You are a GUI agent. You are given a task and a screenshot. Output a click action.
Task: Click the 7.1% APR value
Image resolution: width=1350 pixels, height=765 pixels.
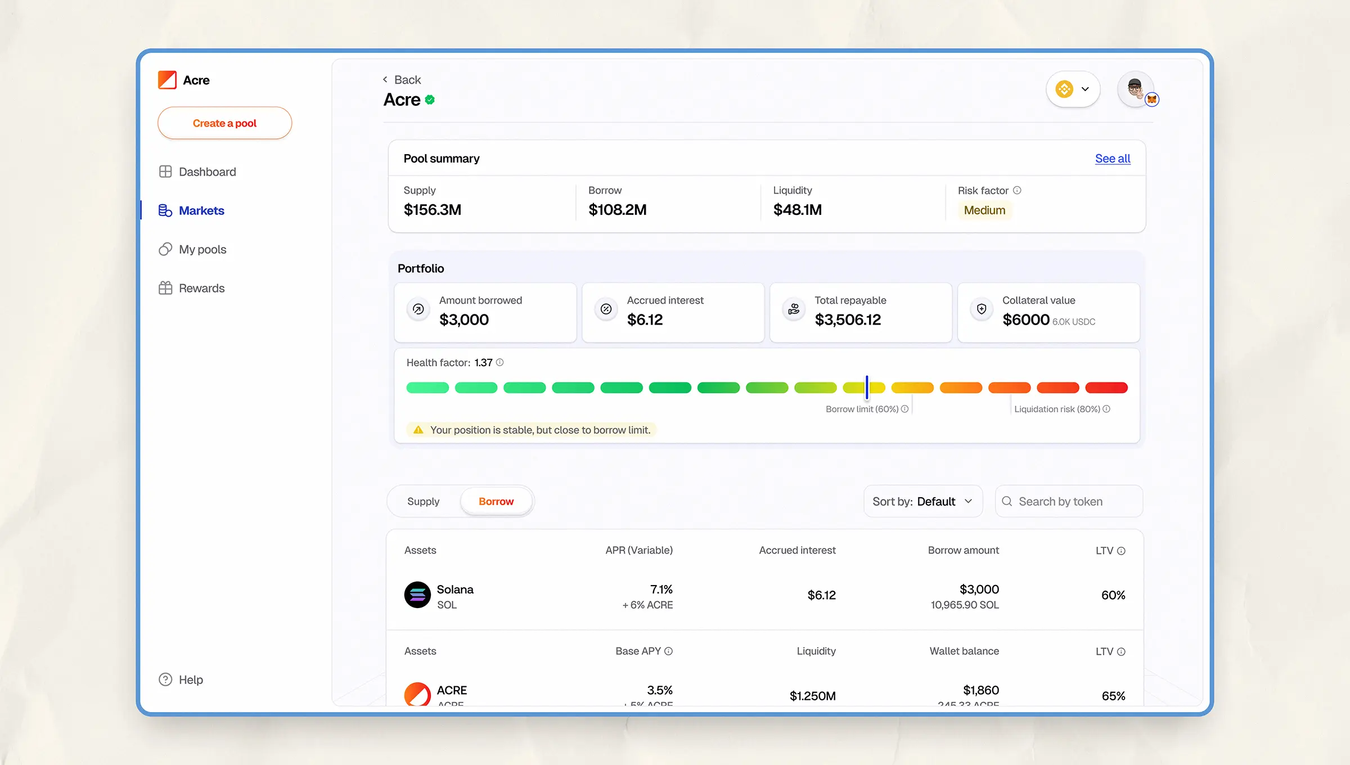tap(661, 589)
